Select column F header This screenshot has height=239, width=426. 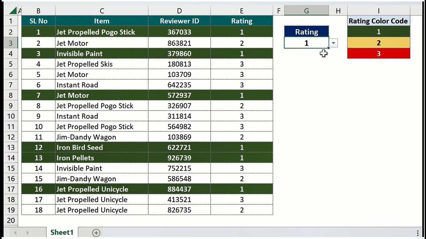279,11
